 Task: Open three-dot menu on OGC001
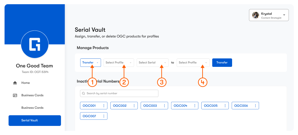104,106
